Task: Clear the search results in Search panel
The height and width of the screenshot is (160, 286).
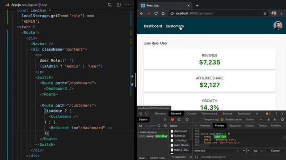Action: (165, 126)
